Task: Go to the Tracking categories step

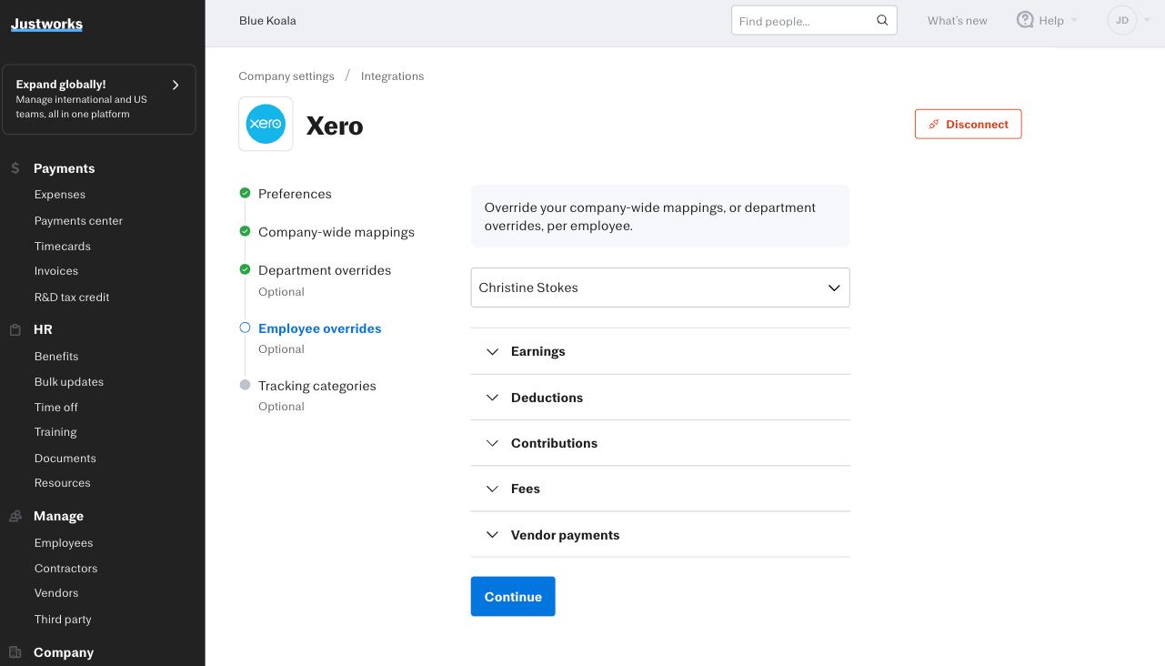Action: (x=316, y=386)
